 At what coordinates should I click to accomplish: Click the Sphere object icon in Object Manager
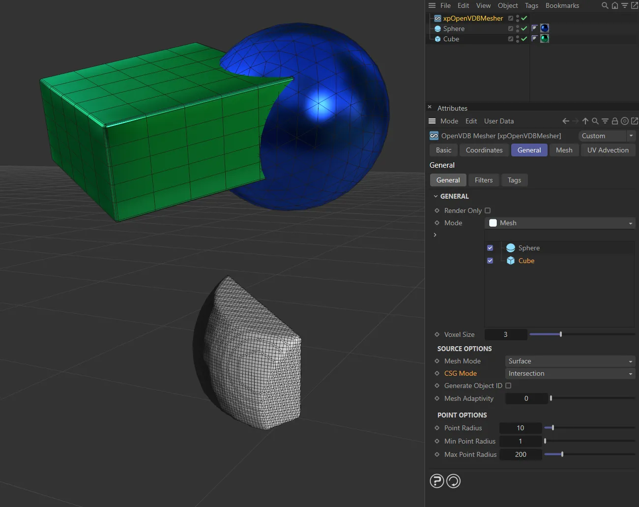pos(437,29)
